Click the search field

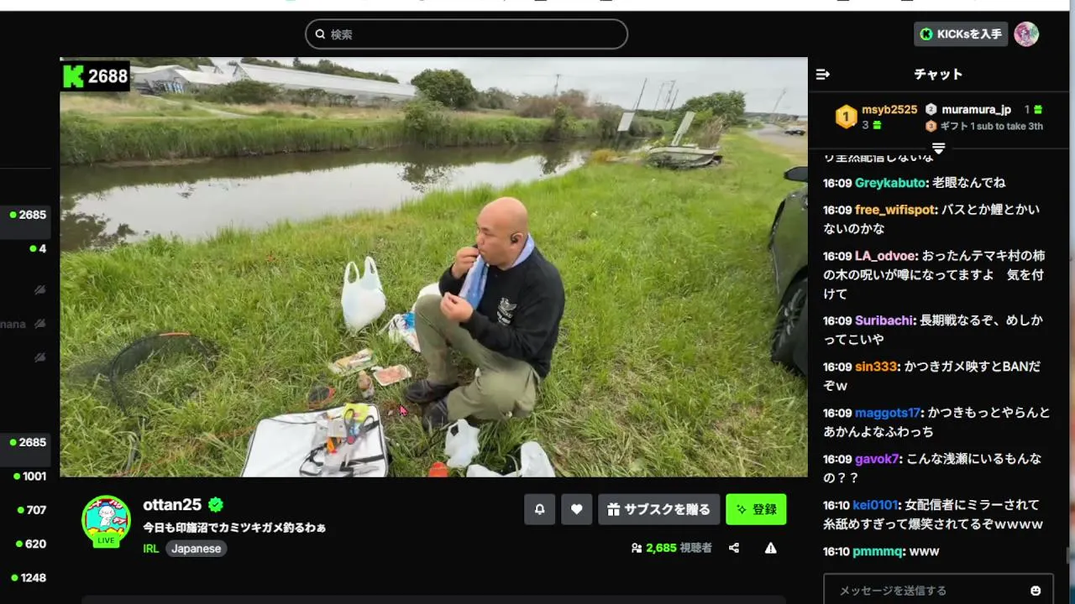(x=466, y=34)
